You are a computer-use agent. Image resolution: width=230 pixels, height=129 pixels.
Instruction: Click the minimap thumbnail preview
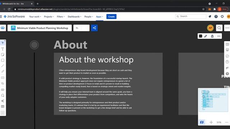(213, 100)
